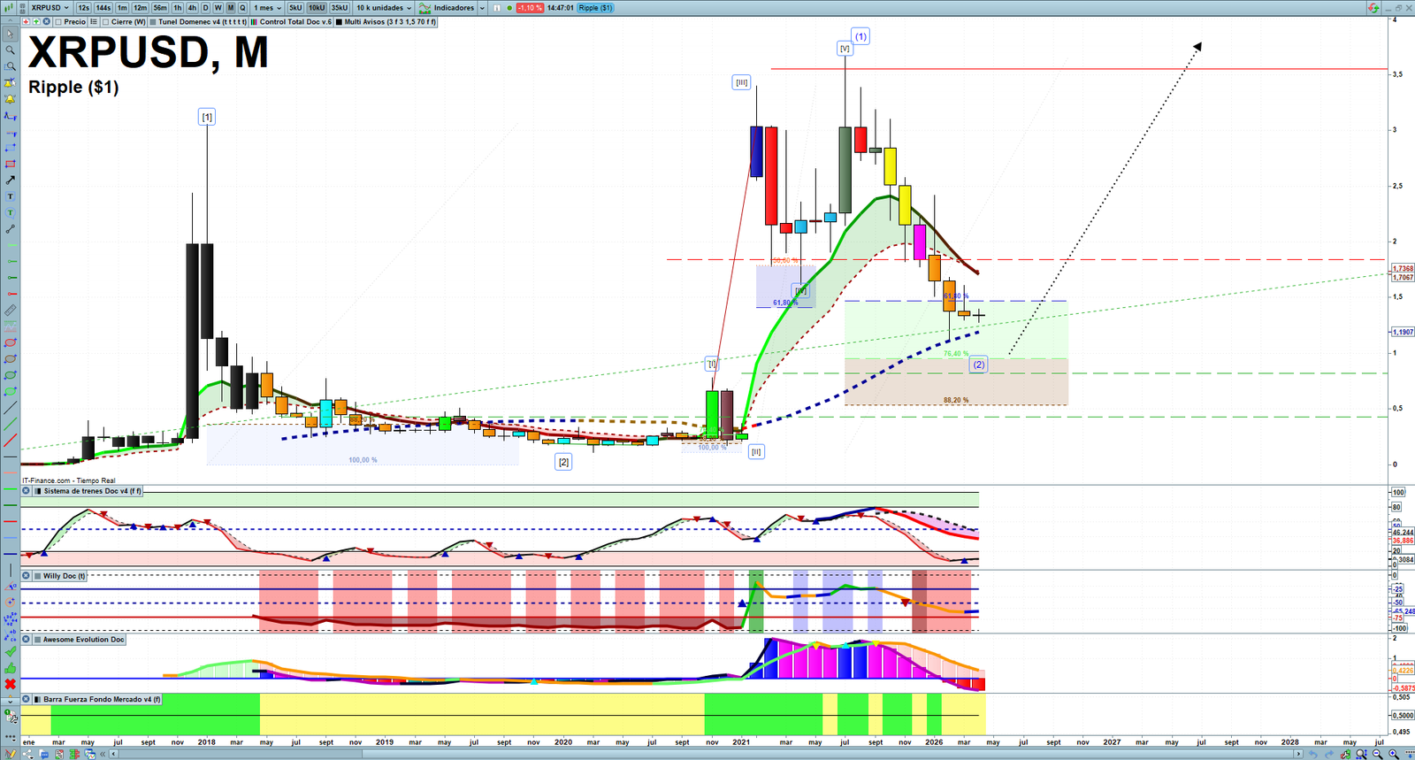Switch to the 4h timeframe
The image size is (1415, 760).
pos(192,8)
